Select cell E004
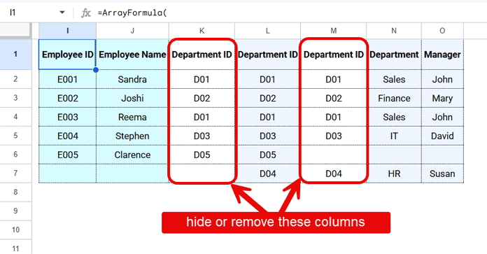The height and width of the screenshot is (254, 487). pos(67,136)
